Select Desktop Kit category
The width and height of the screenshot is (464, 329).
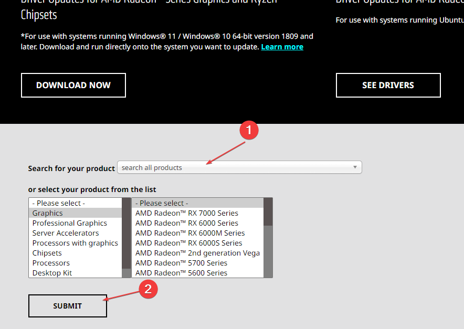(75, 273)
